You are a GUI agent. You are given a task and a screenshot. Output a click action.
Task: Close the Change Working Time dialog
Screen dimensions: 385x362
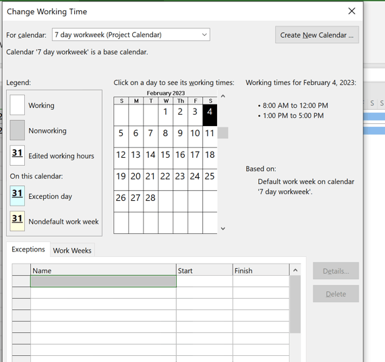click(x=351, y=11)
